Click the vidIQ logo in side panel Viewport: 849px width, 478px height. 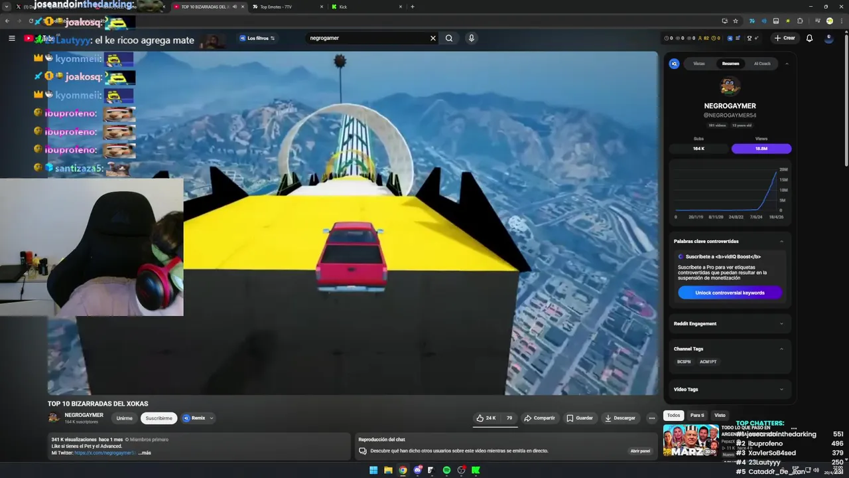click(674, 64)
